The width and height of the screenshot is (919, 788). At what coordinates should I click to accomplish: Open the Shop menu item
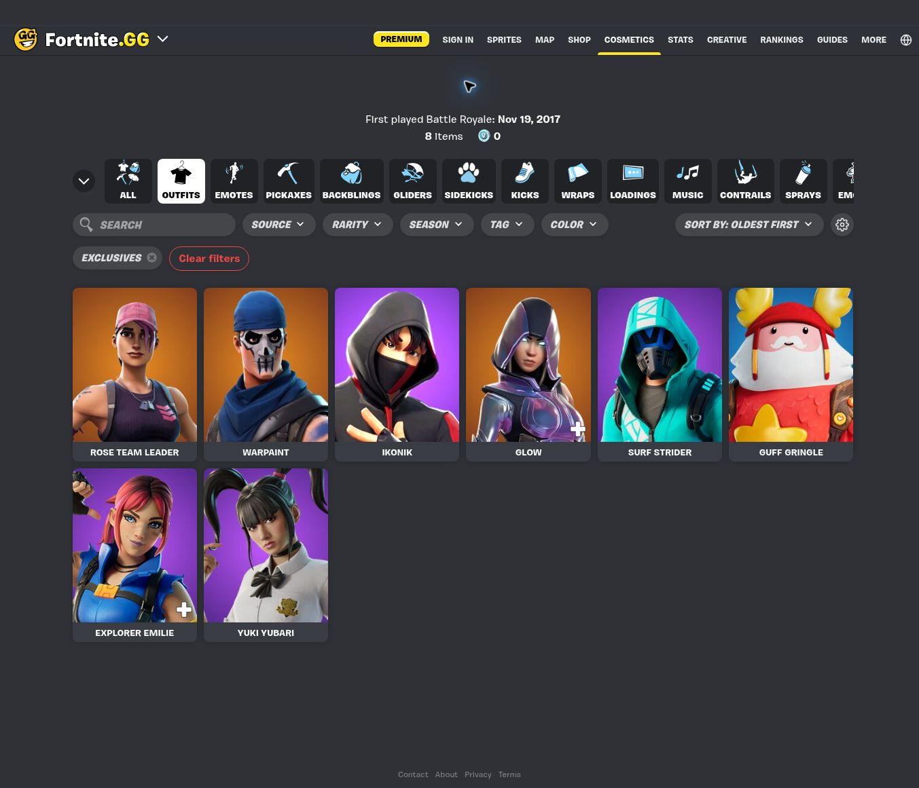pyautogui.click(x=579, y=40)
